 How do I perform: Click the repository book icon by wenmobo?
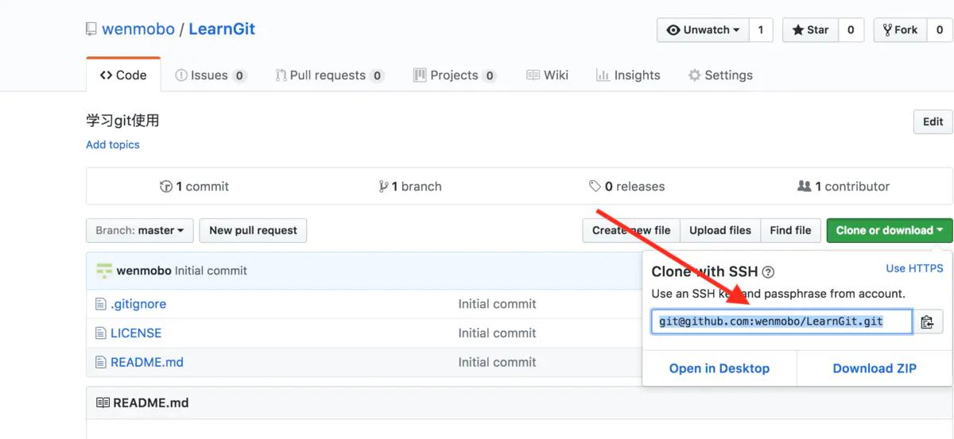click(91, 29)
